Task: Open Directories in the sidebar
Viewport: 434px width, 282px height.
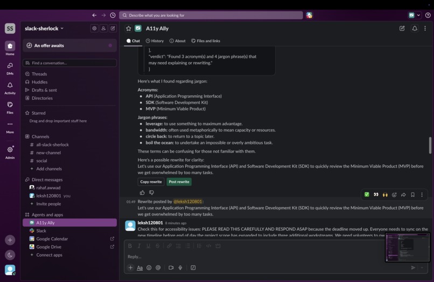Action: pyautogui.click(x=42, y=98)
